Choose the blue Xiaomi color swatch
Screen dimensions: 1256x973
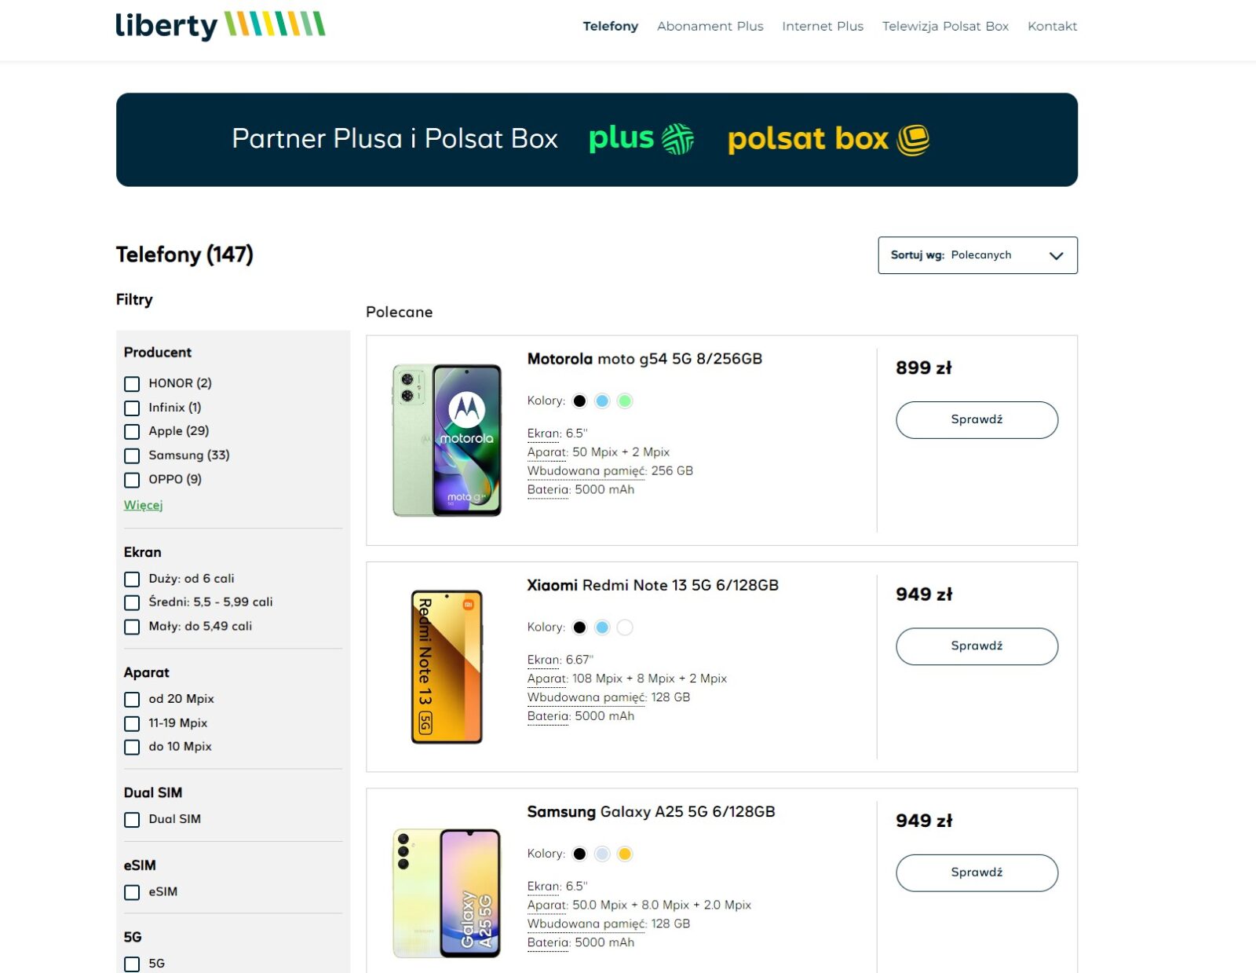[602, 627]
